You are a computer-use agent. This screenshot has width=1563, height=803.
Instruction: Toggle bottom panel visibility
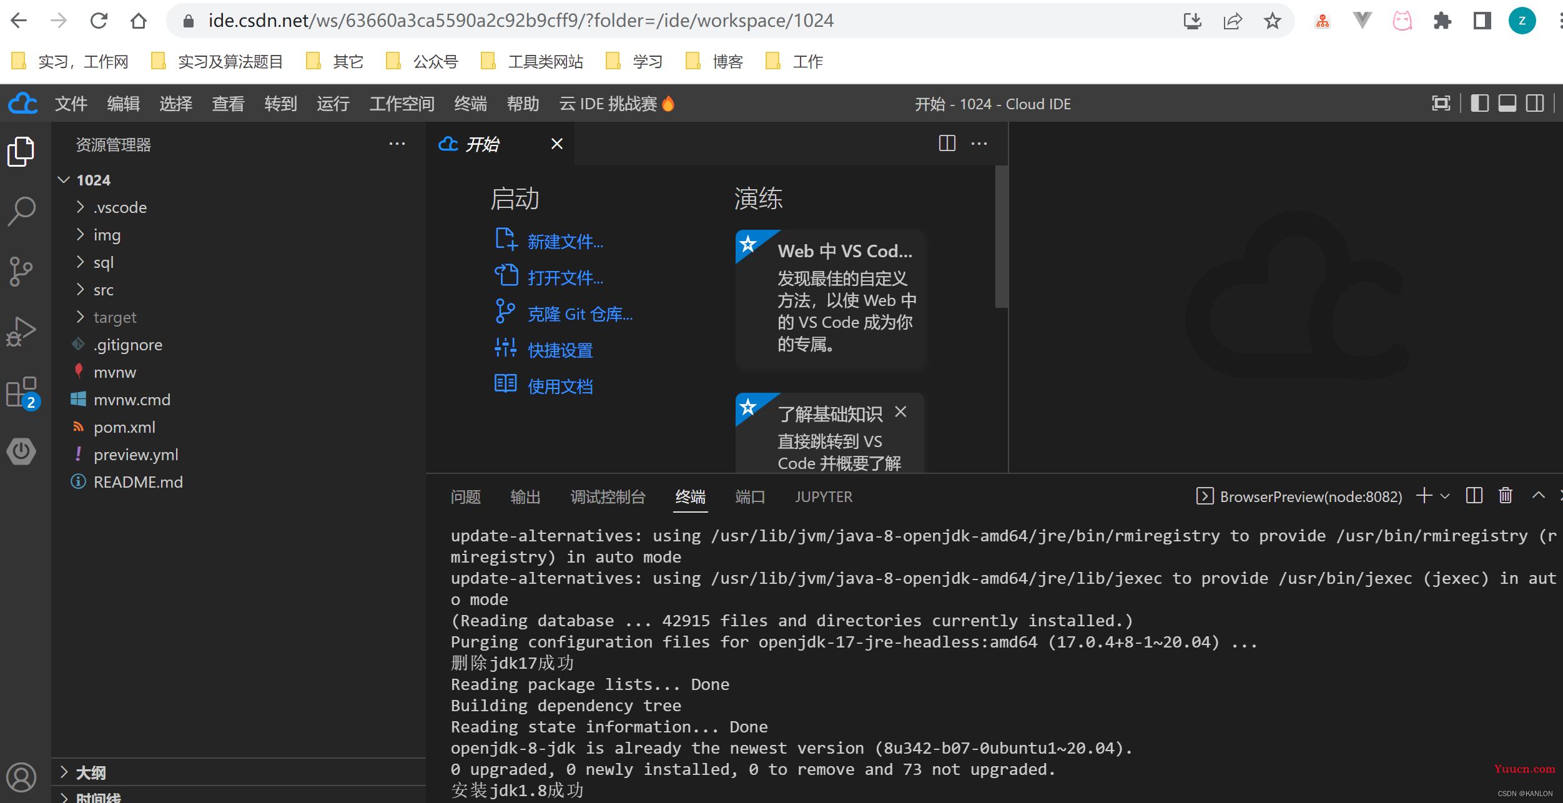click(1507, 104)
